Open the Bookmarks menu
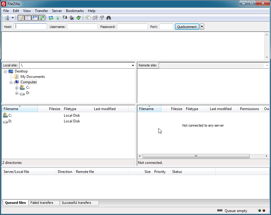Image resolution: width=271 pixels, height=215 pixels. click(75, 11)
